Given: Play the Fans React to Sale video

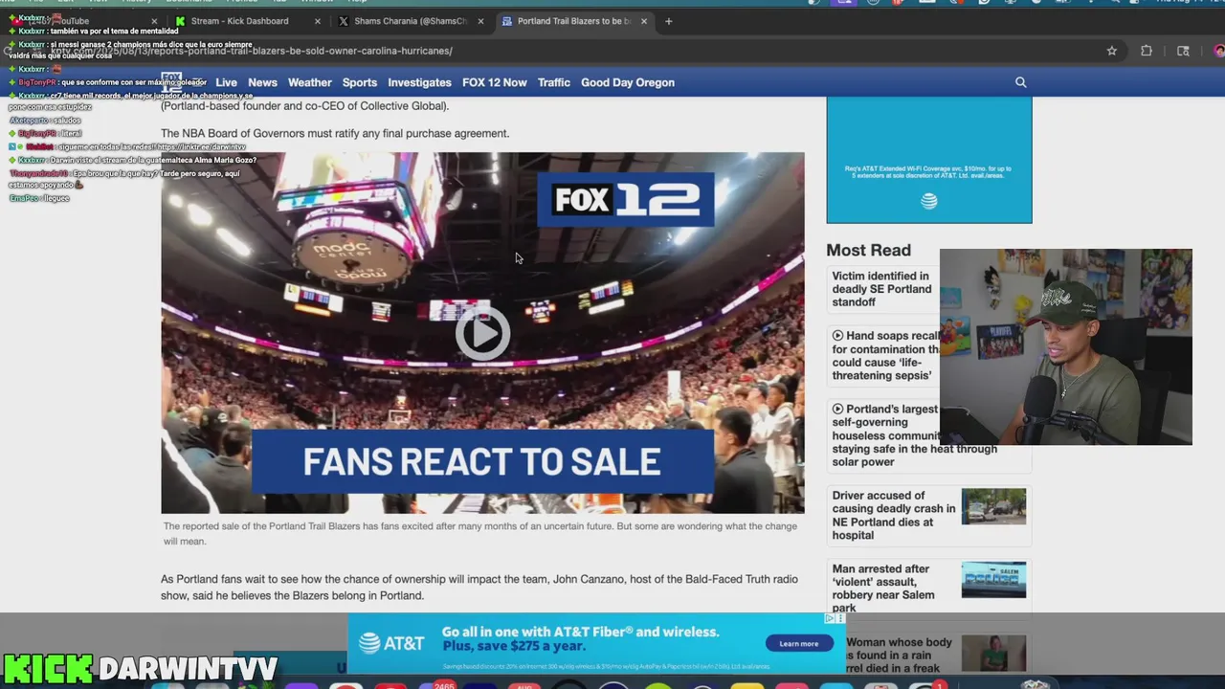Looking at the screenshot, I should (482, 333).
